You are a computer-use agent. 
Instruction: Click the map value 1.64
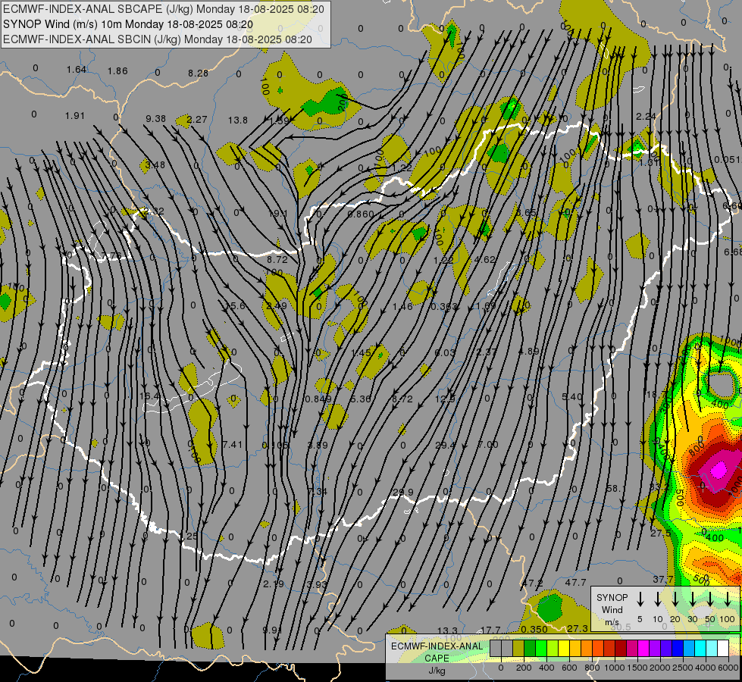(x=77, y=70)
